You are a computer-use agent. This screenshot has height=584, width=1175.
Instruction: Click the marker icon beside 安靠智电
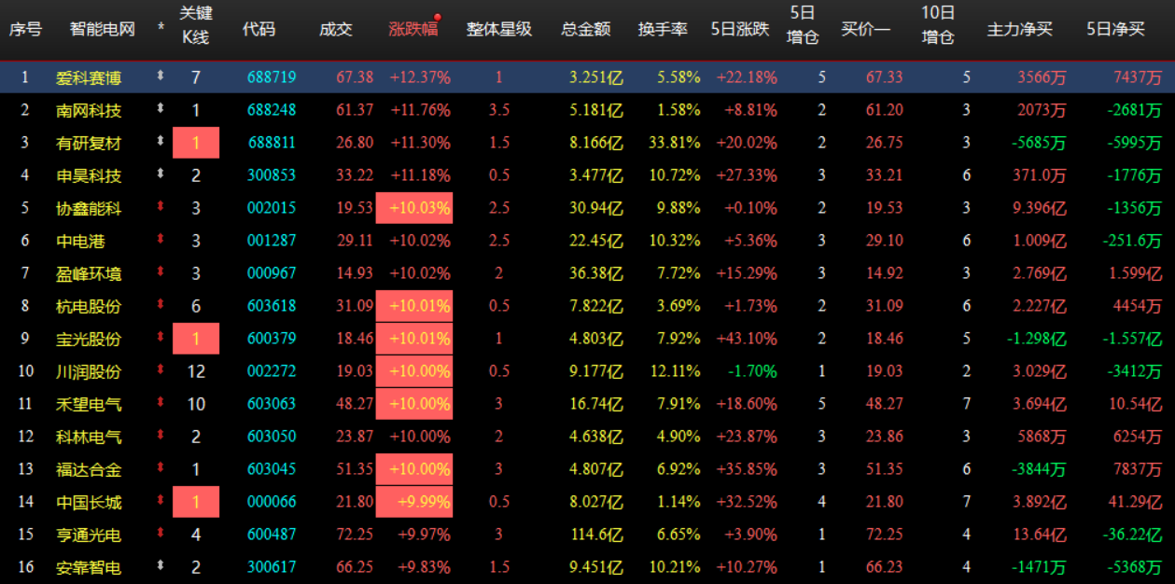coord(161,566)
